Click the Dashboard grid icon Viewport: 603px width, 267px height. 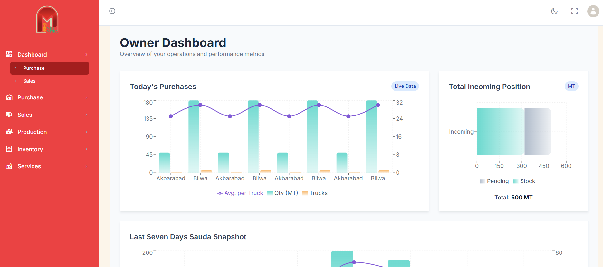click(9, 54)
